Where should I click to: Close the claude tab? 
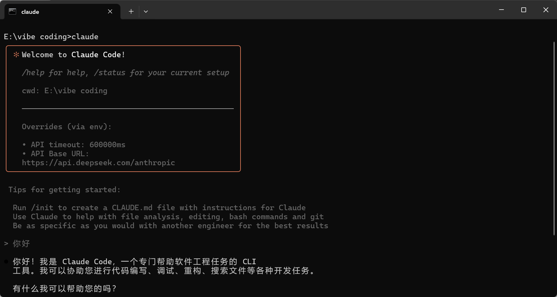click(110, 12)
